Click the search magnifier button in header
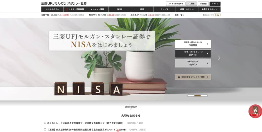 (x=191, y=4)
